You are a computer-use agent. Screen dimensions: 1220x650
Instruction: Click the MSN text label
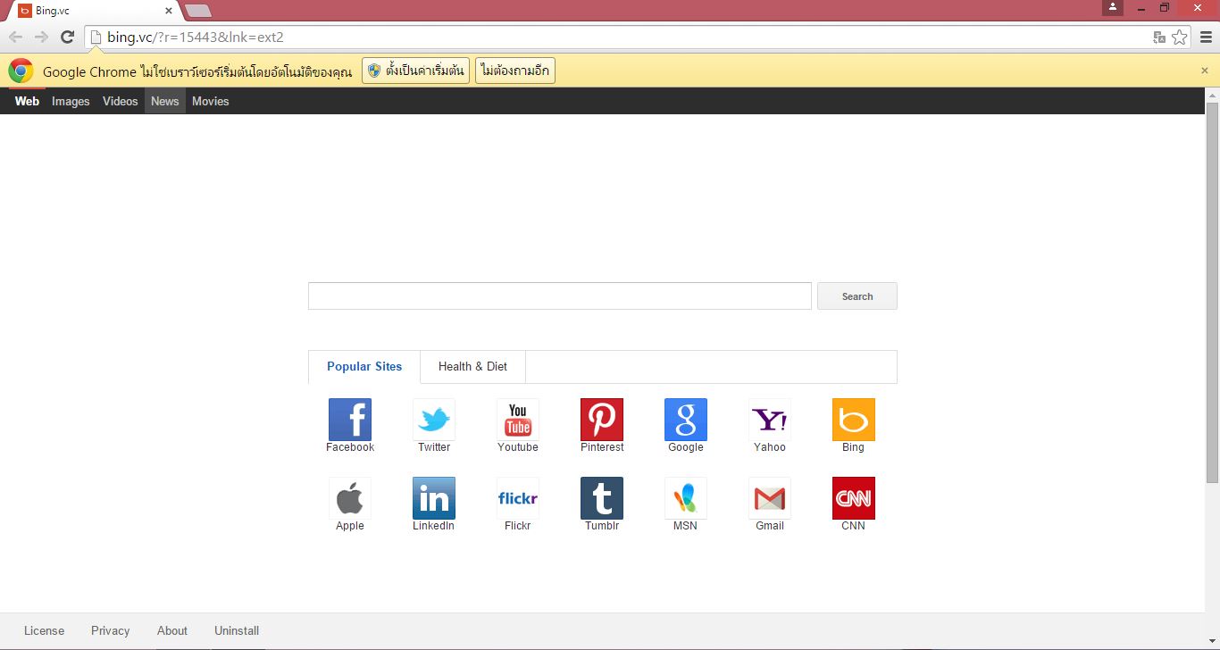(686, 526)
